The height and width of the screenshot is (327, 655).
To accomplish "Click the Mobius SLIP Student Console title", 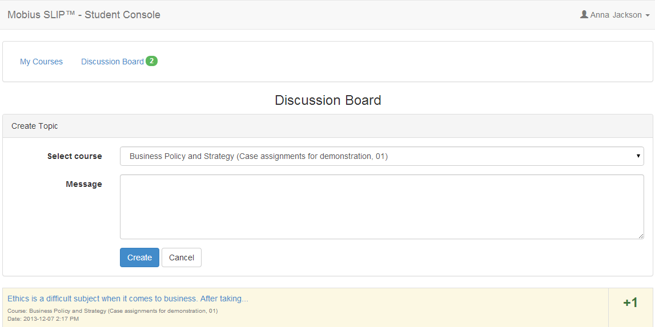I will click(84, 15).
